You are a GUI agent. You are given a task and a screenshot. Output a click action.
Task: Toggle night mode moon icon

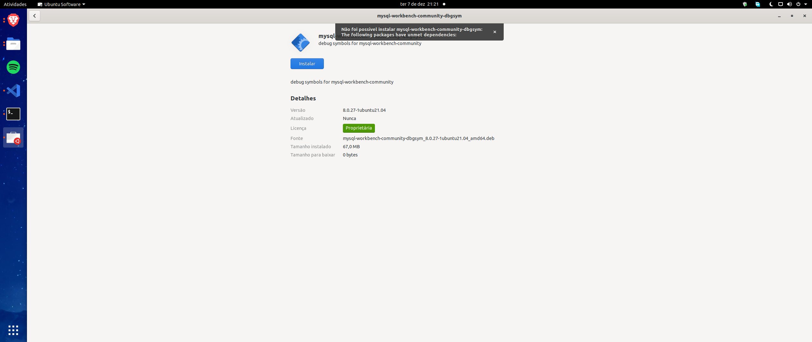[771, 4]
